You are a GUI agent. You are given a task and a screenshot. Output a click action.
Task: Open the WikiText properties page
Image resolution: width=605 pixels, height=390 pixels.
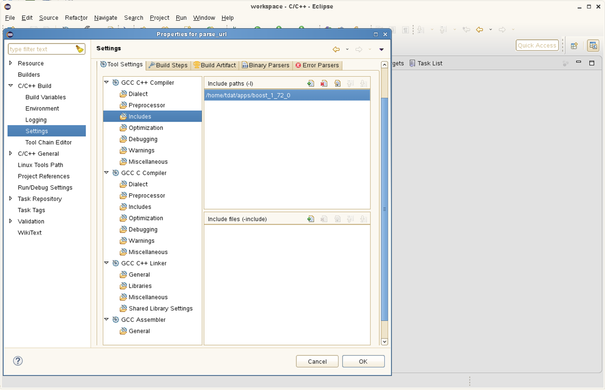pos(29,232)
